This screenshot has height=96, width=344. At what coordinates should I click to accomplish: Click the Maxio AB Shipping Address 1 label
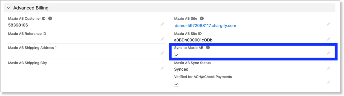click(x=32, y=48)
